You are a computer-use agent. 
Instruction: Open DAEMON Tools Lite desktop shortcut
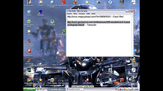[110, 4]
